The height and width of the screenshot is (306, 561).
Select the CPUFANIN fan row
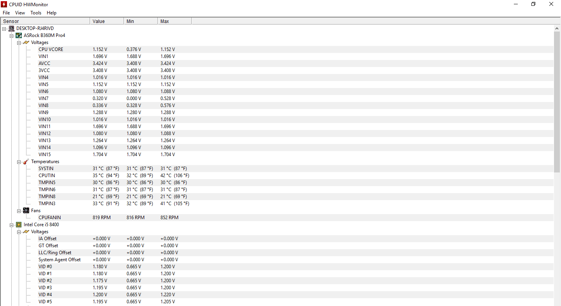295,218
